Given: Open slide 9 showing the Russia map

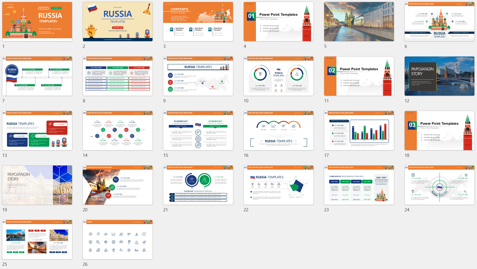Looking at the screenshot, I should click(x=198, y=76).
